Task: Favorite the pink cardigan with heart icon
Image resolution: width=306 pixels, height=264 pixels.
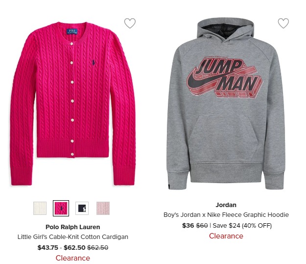Action: (130, 23)
